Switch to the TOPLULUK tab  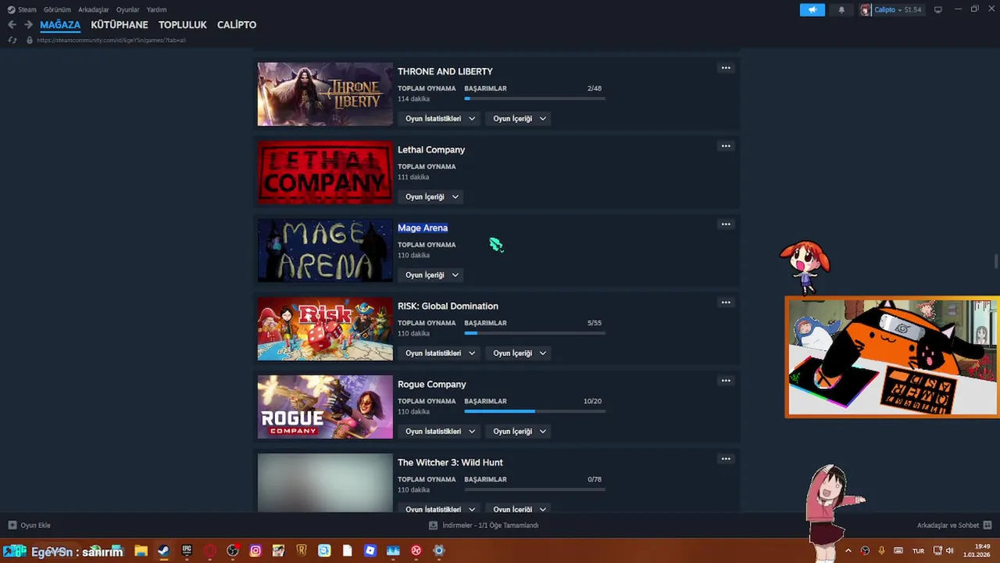183,25
